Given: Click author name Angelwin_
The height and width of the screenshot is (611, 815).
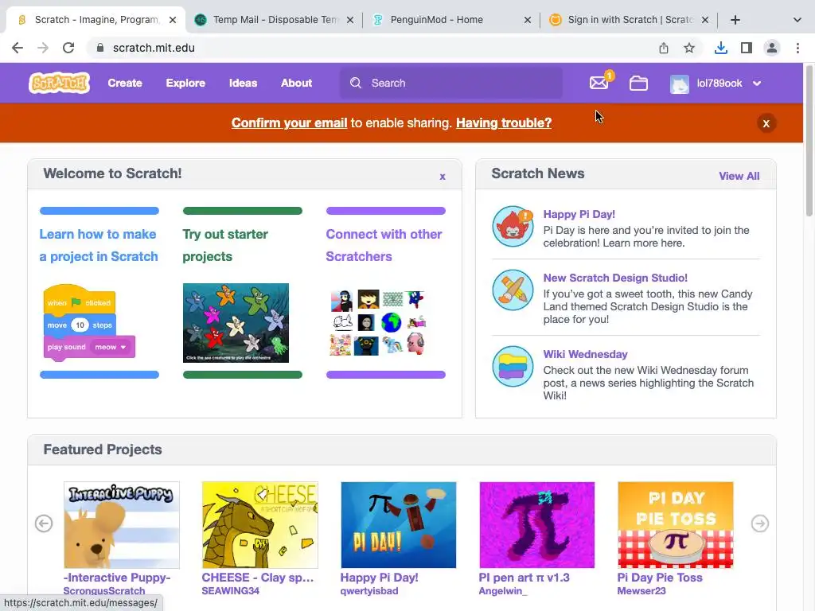Looking at the screenshot, I should [x=503, y=591].
